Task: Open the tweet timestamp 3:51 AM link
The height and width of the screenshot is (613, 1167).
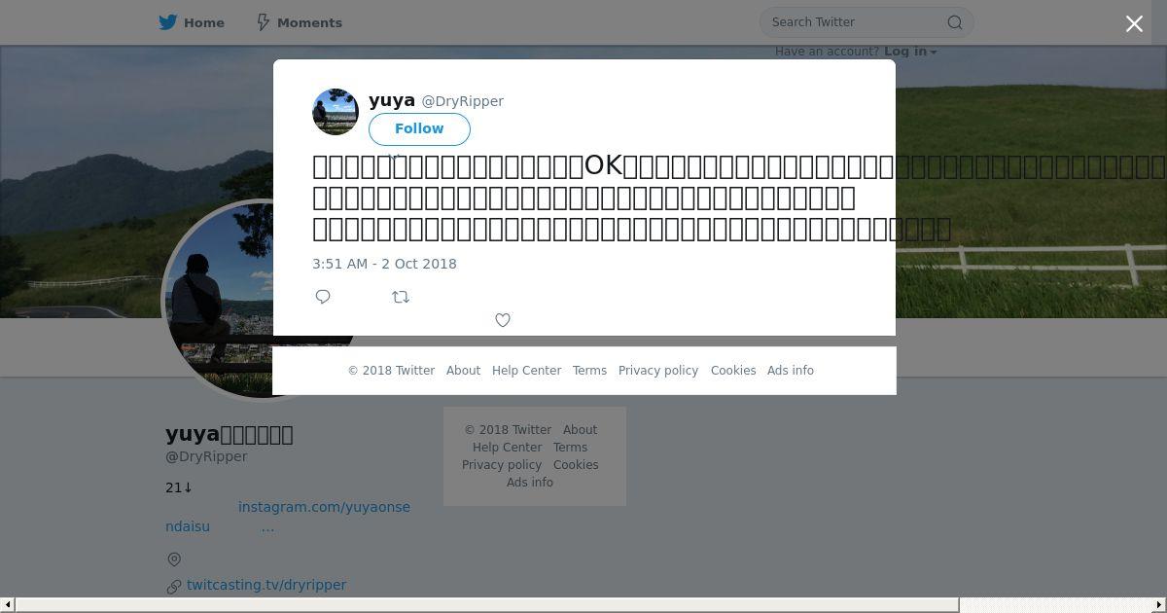Action: tap(384, 264)
